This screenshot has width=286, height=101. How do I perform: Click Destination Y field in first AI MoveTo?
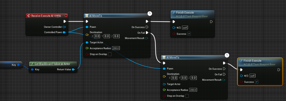(107, 36)
